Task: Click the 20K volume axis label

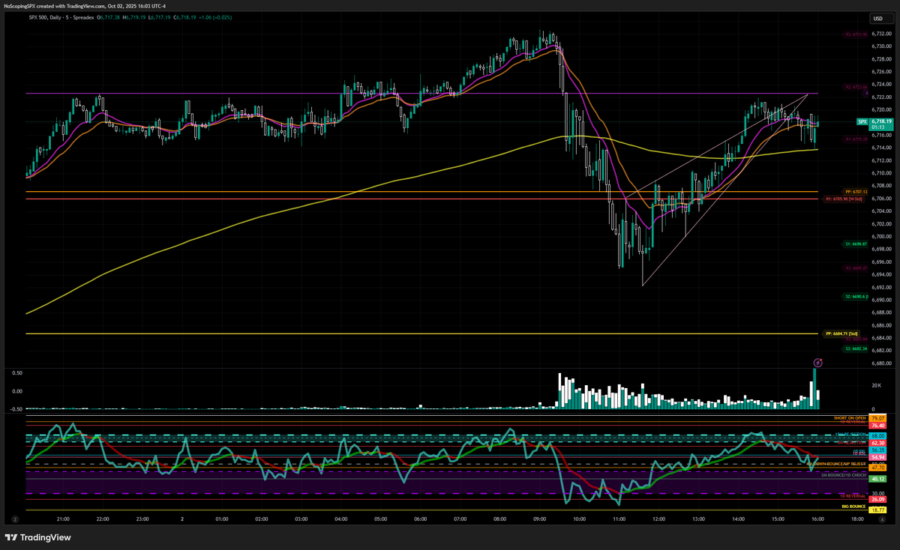Action: [x=875, y=386]
